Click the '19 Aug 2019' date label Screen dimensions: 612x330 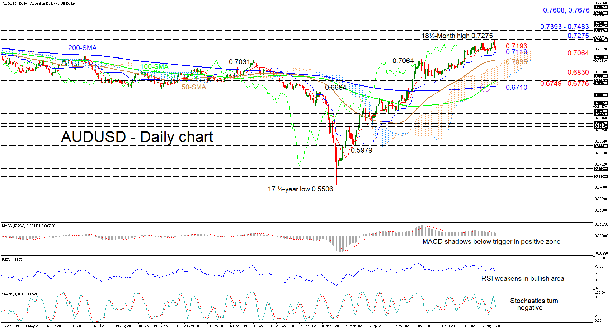coord(125,326)
